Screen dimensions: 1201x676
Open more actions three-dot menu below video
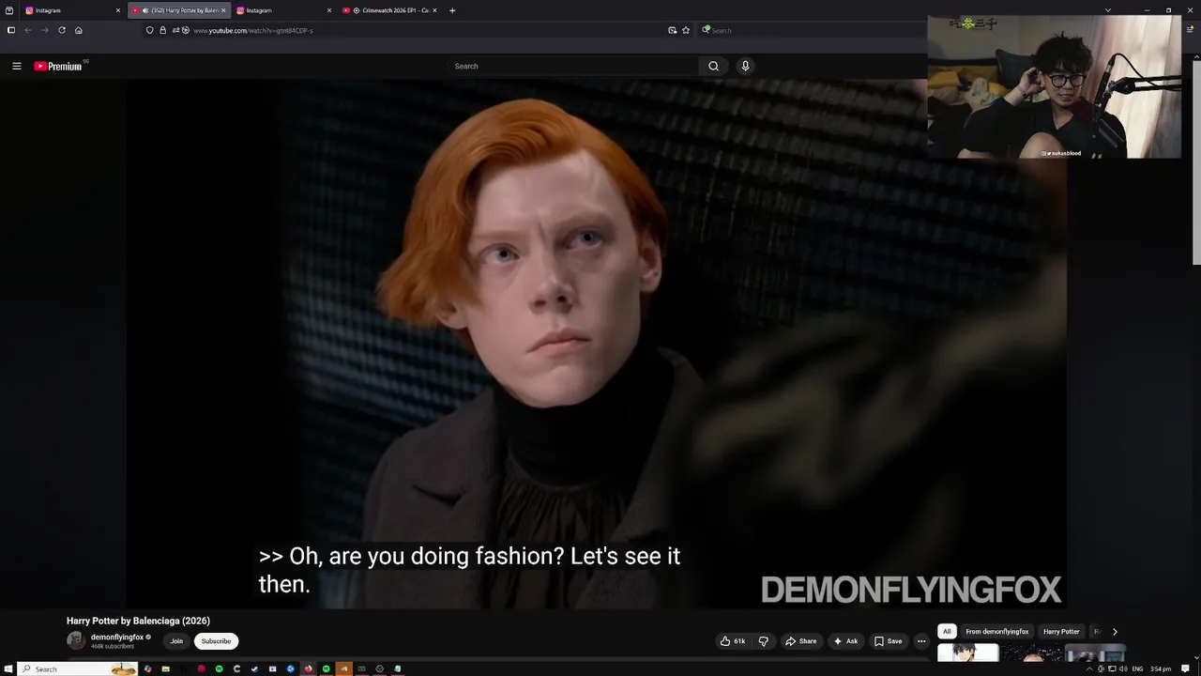coord(921,641)
